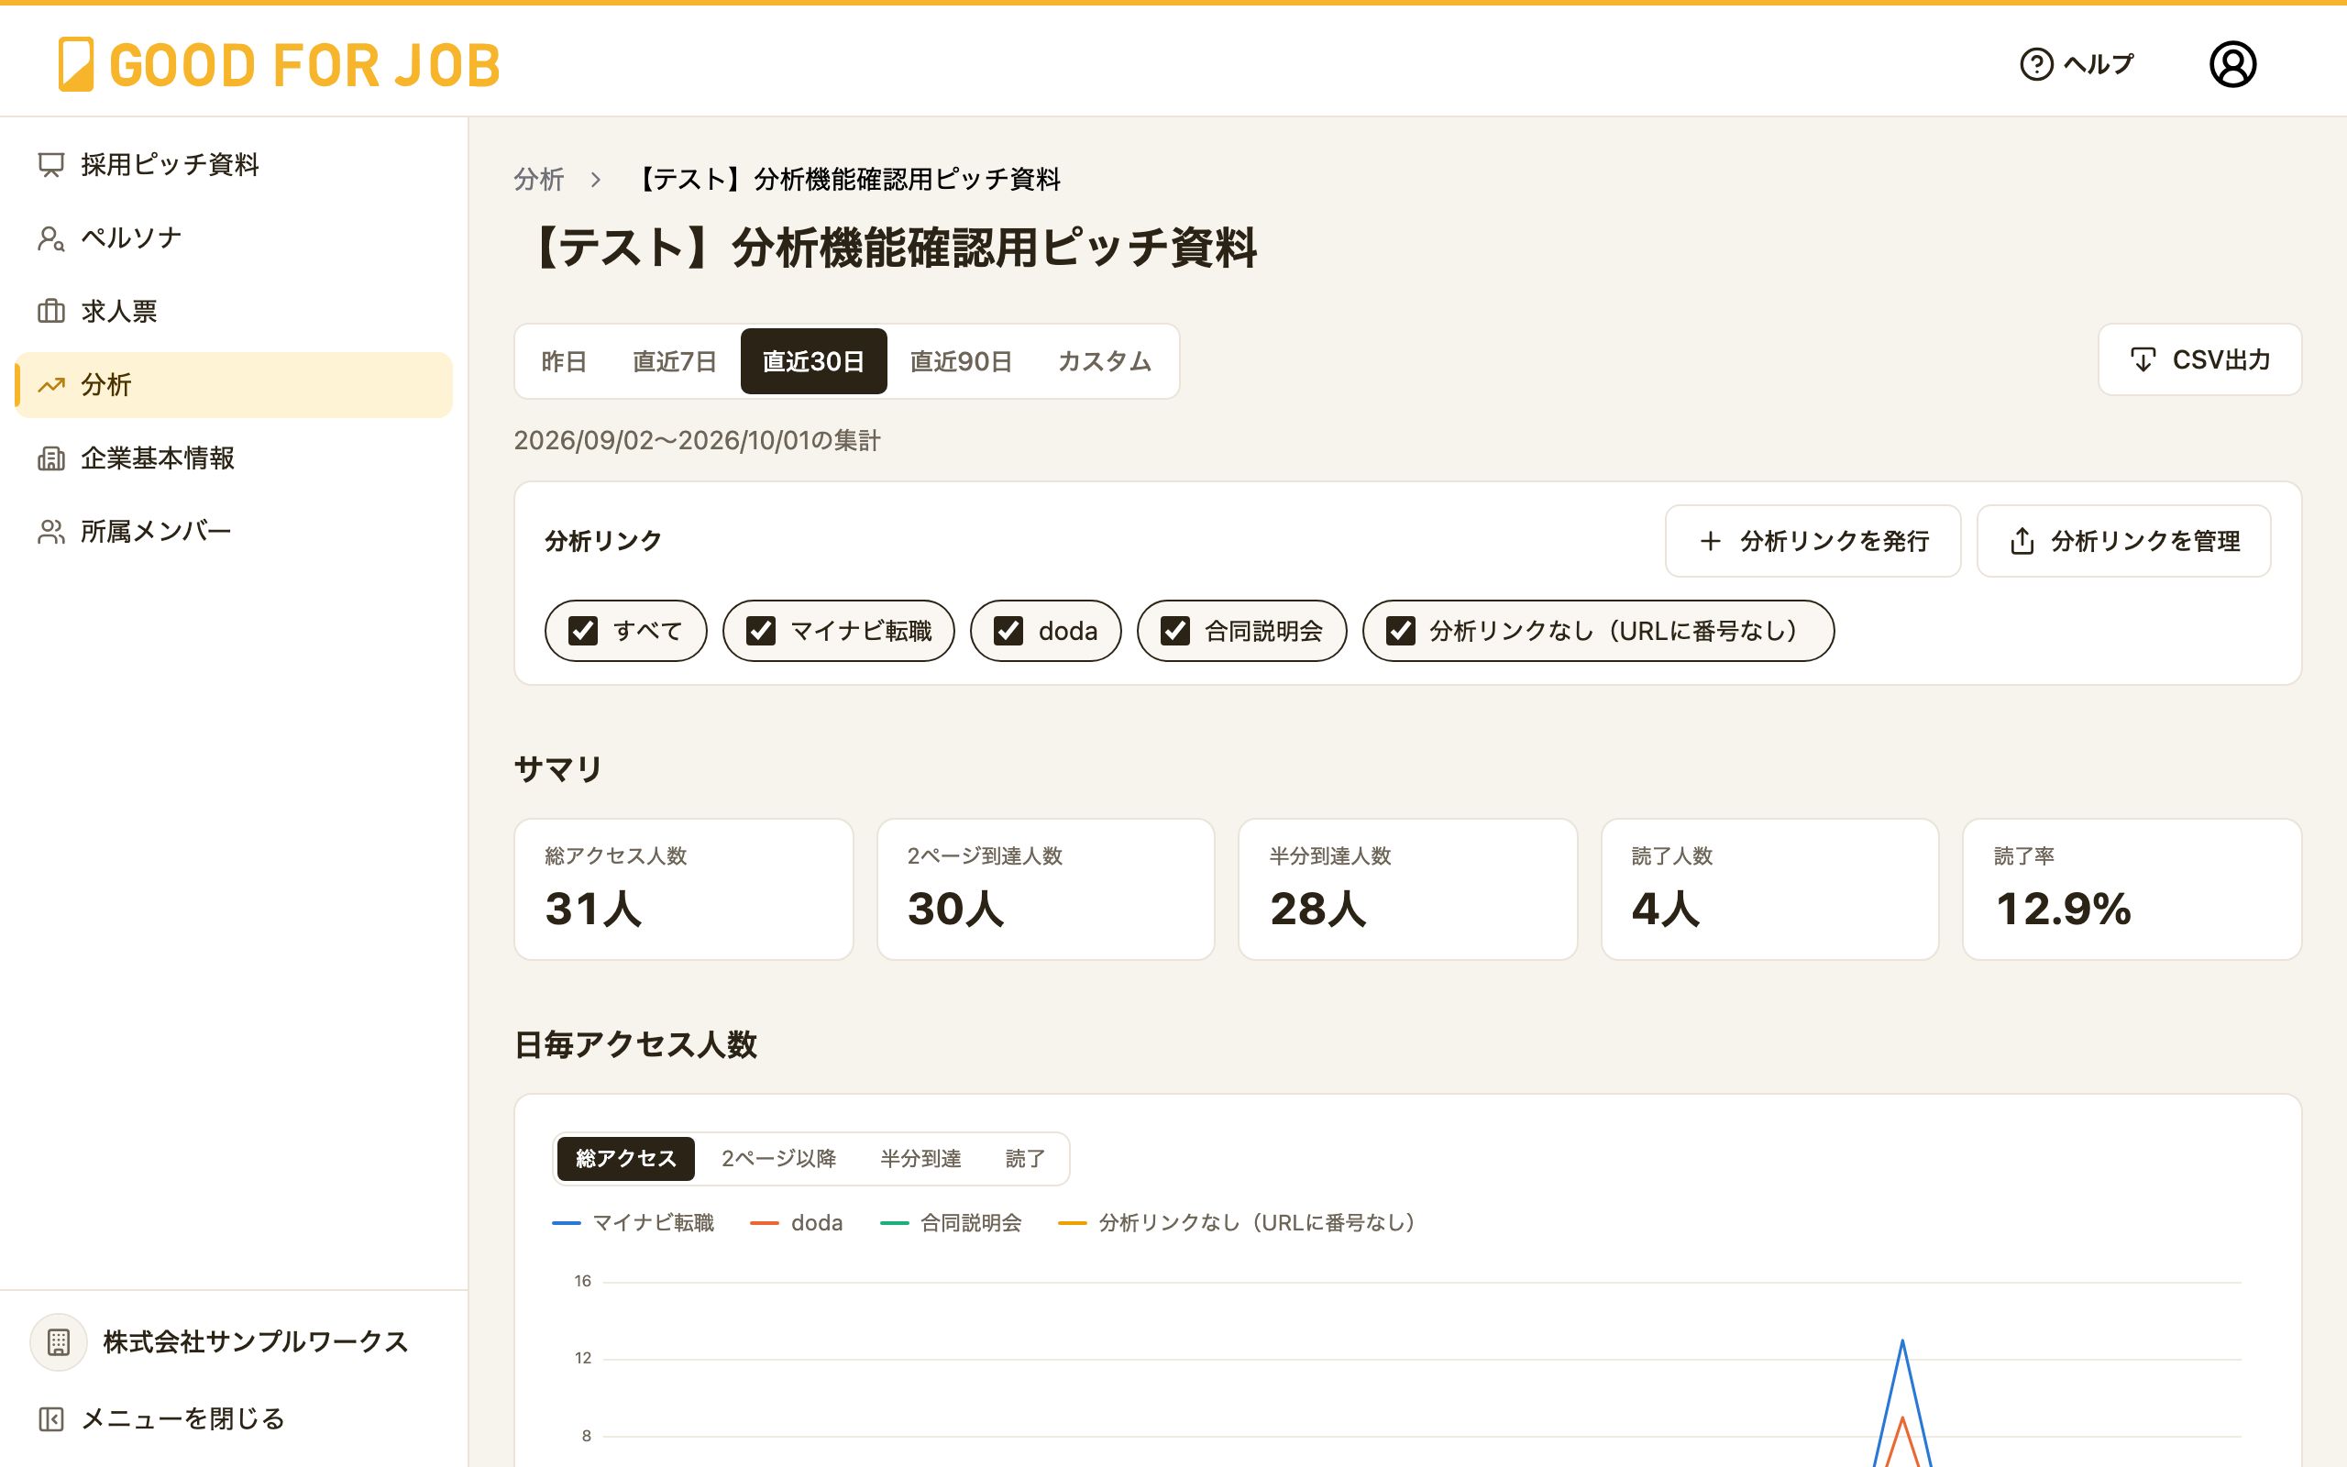Click the 分析 trend chart icon
Viewport: 2347px width, 1467px height.
coord(50,385)
